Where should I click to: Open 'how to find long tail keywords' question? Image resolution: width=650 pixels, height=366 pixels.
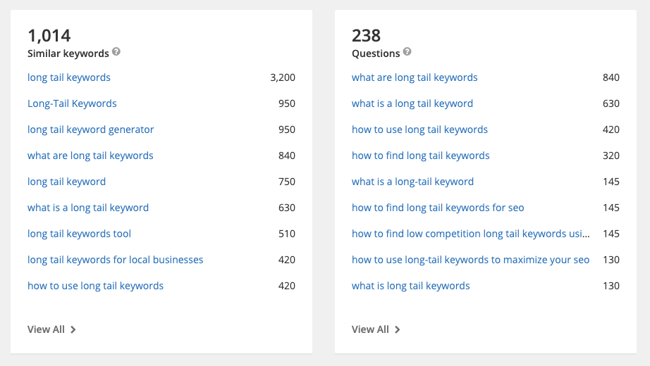tap(420, 156)
